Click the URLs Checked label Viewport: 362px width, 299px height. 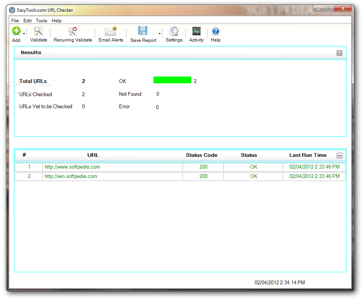point(35,94)
